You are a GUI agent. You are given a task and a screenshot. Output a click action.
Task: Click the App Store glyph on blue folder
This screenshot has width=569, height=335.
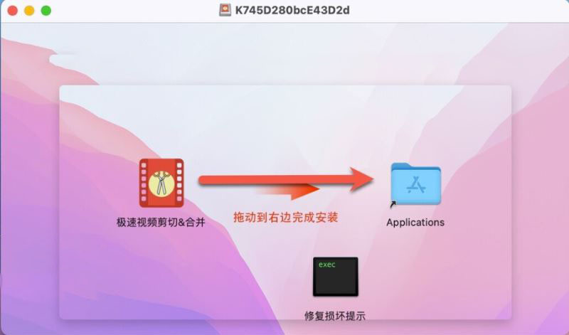click(x=416, y=185)
